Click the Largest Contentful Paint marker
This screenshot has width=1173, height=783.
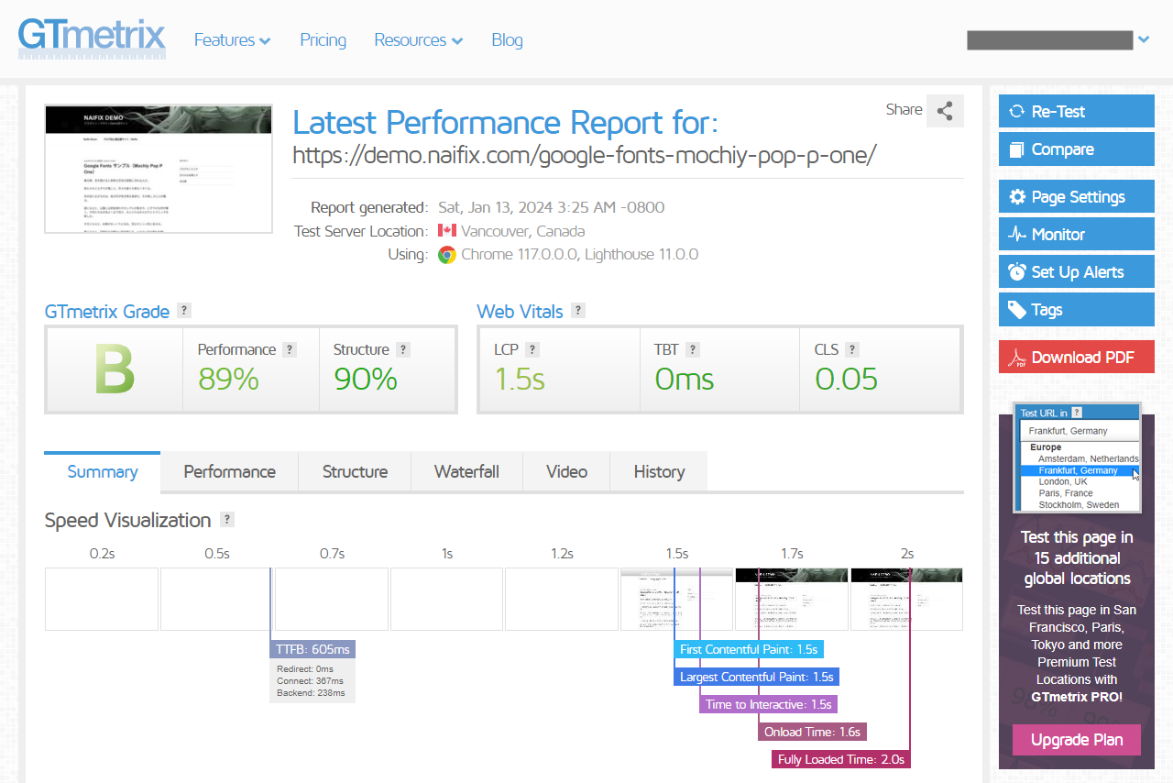point(756,677)
